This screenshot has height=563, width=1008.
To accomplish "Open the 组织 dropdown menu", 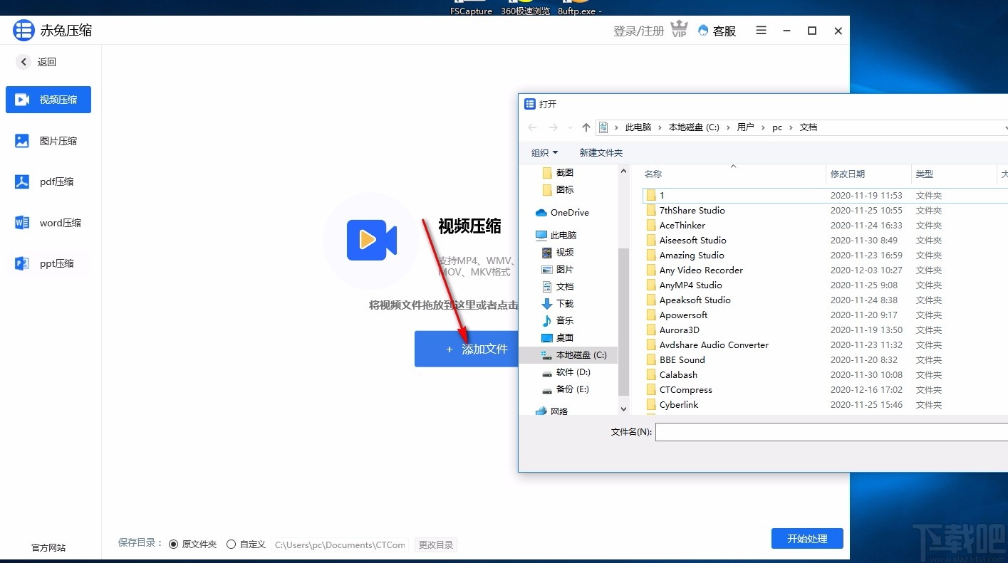I will 544,152.
